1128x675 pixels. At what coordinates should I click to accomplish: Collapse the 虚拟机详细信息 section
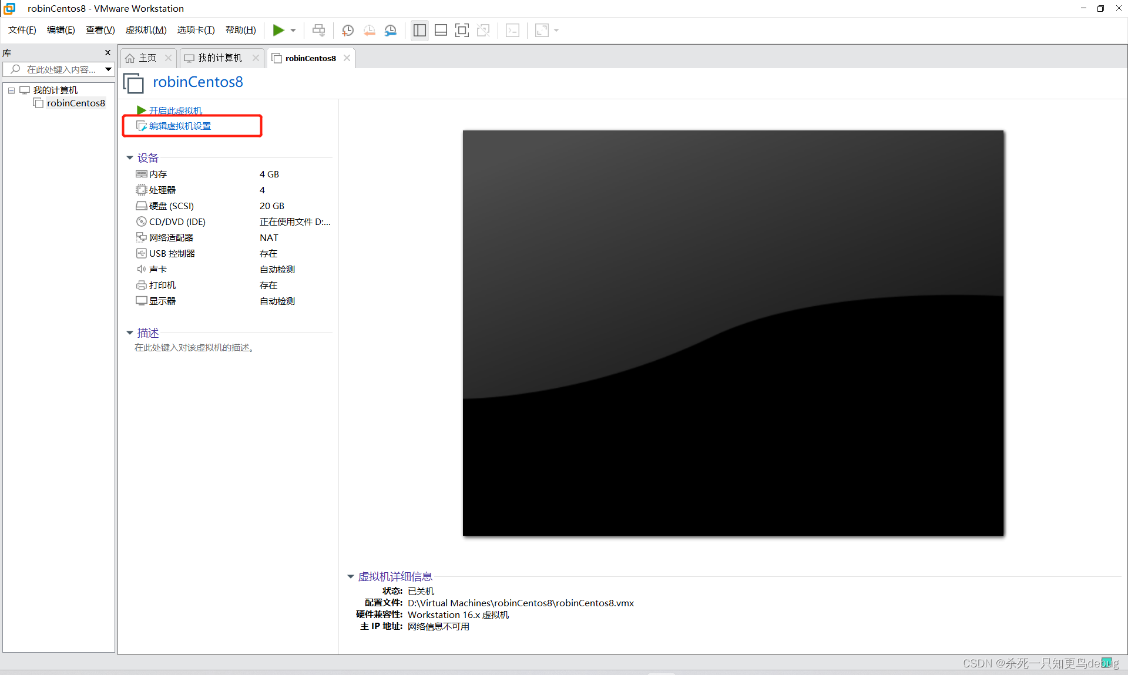[351, 576]
